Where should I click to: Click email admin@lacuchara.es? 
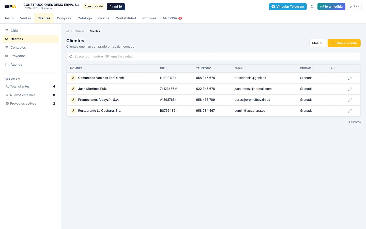[x=250, y=111]
